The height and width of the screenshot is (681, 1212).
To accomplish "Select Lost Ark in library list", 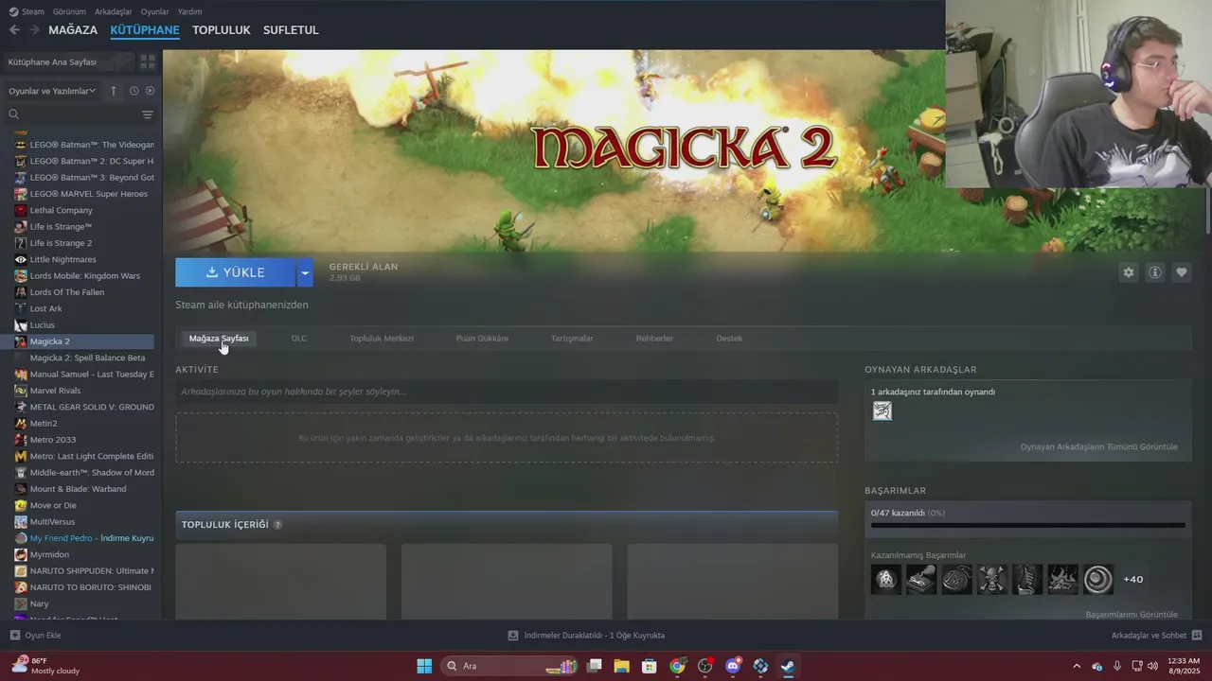I will pyautogui.click(x=45, y=308).
